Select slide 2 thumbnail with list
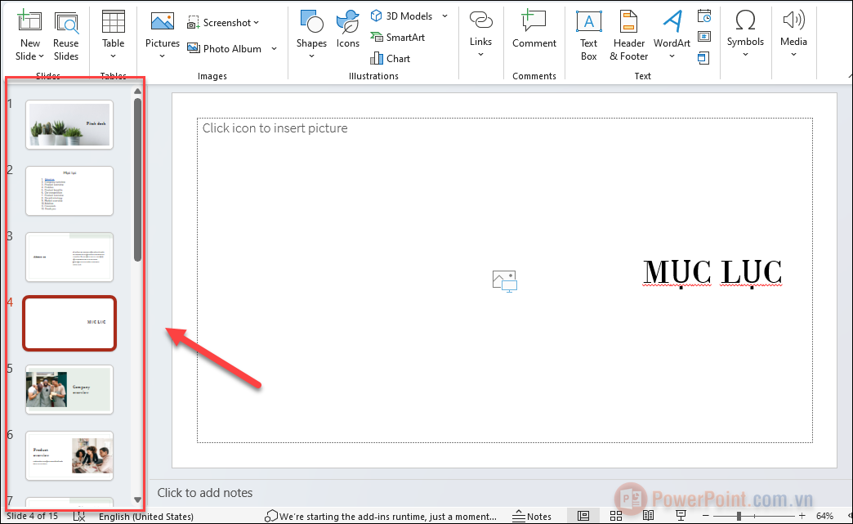The width and height of the screenshot is (853, 524). pyautogui.click(x=69, y=191)
